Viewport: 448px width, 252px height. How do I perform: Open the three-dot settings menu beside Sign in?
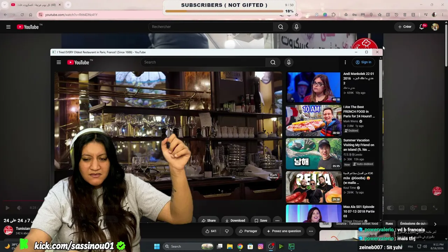click(x=345, y=62)
